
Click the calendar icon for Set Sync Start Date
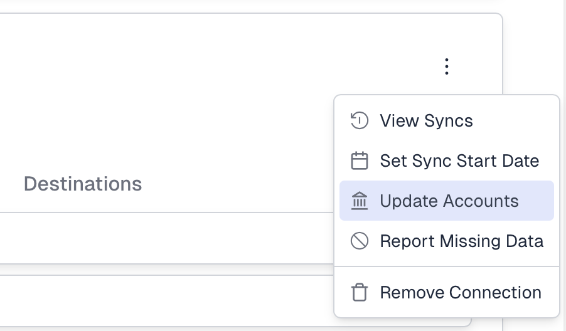(x=359, y=161)
